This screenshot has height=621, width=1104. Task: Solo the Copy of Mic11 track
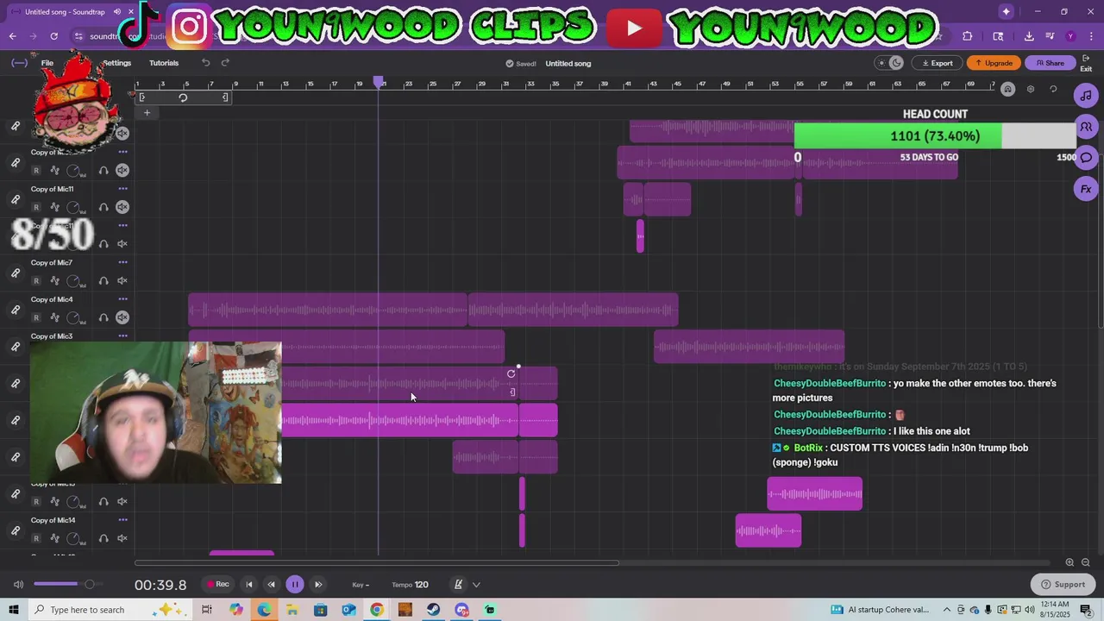(103, 207)
